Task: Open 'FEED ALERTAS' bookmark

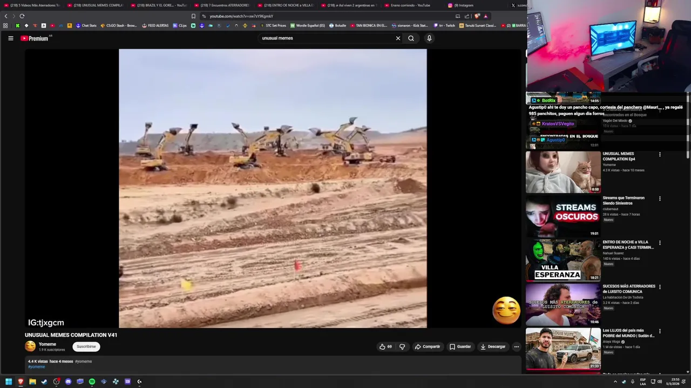Action: [155, 25]
